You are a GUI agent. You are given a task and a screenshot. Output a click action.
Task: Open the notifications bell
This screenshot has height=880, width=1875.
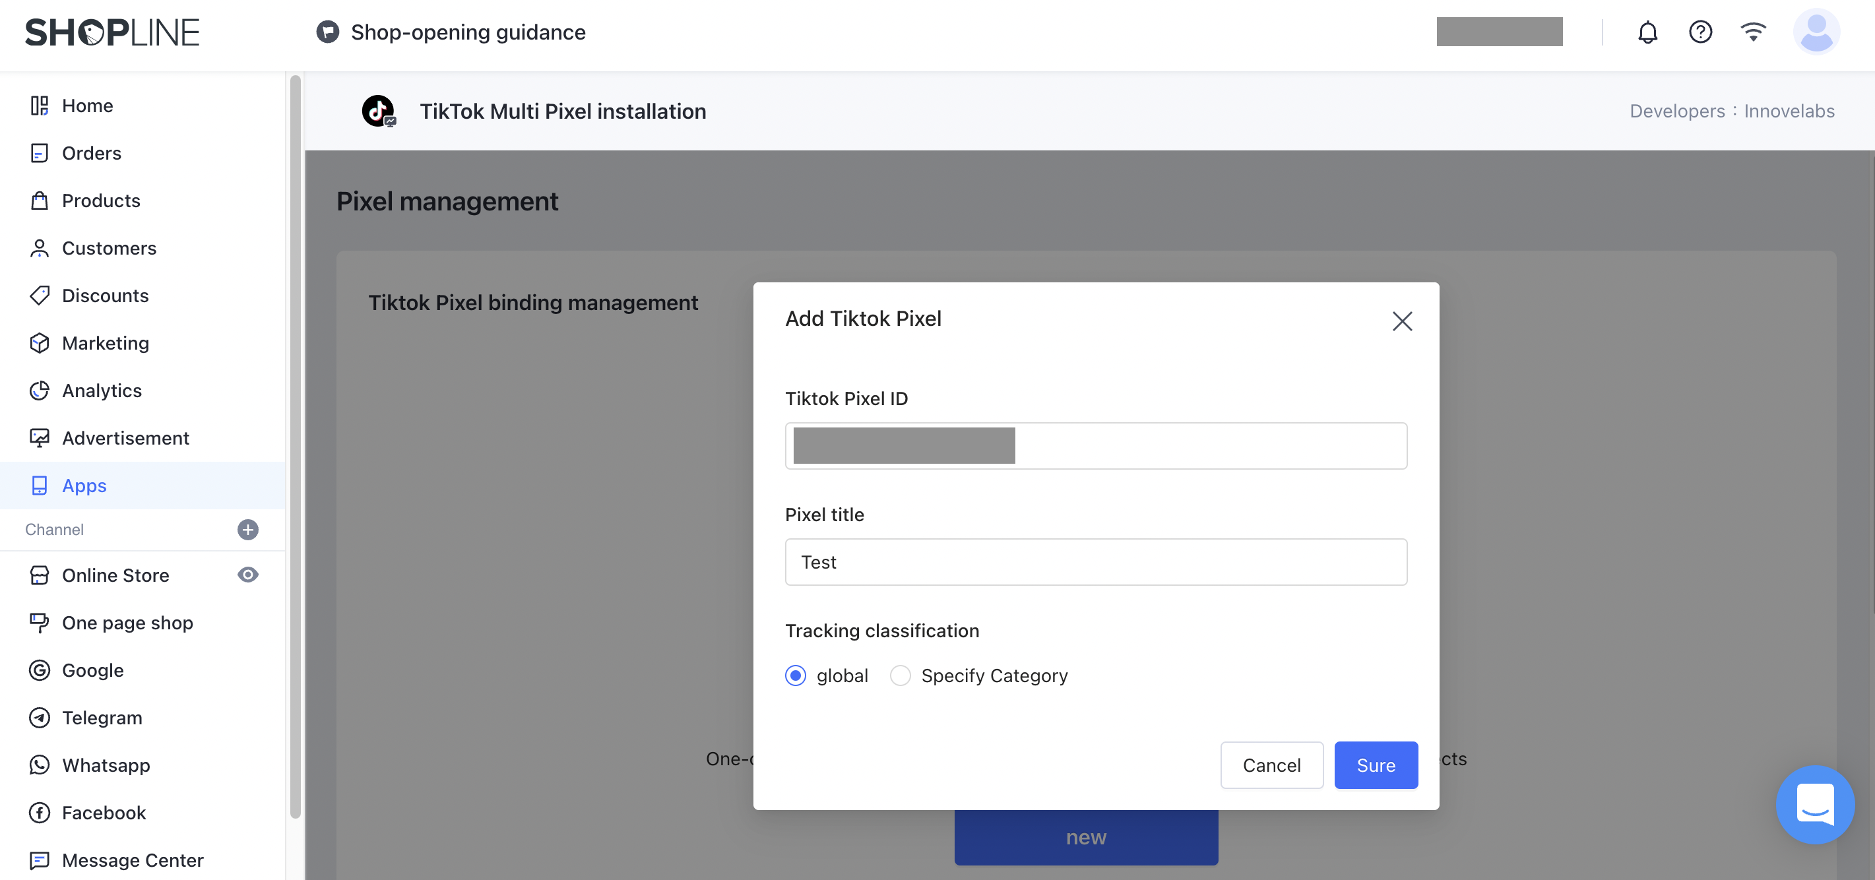pyautogui.click(x=1648, y=32)
